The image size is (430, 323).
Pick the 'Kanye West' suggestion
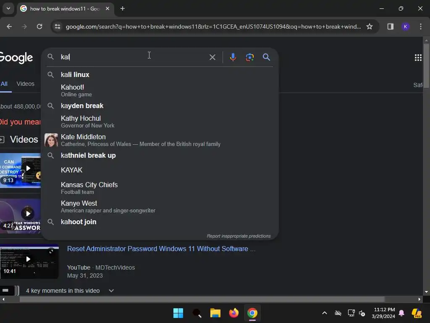tap(160, 207)
